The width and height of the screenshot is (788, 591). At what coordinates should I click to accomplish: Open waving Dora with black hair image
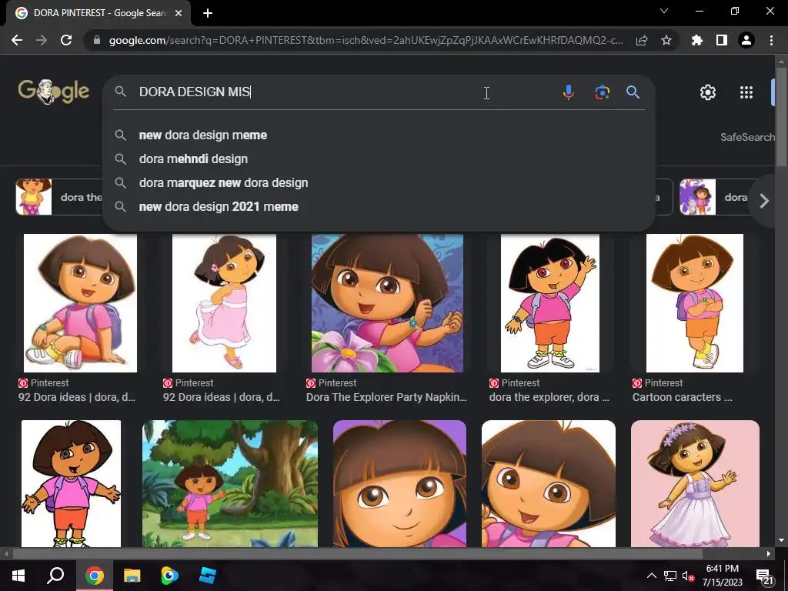(x=549, y=303)
